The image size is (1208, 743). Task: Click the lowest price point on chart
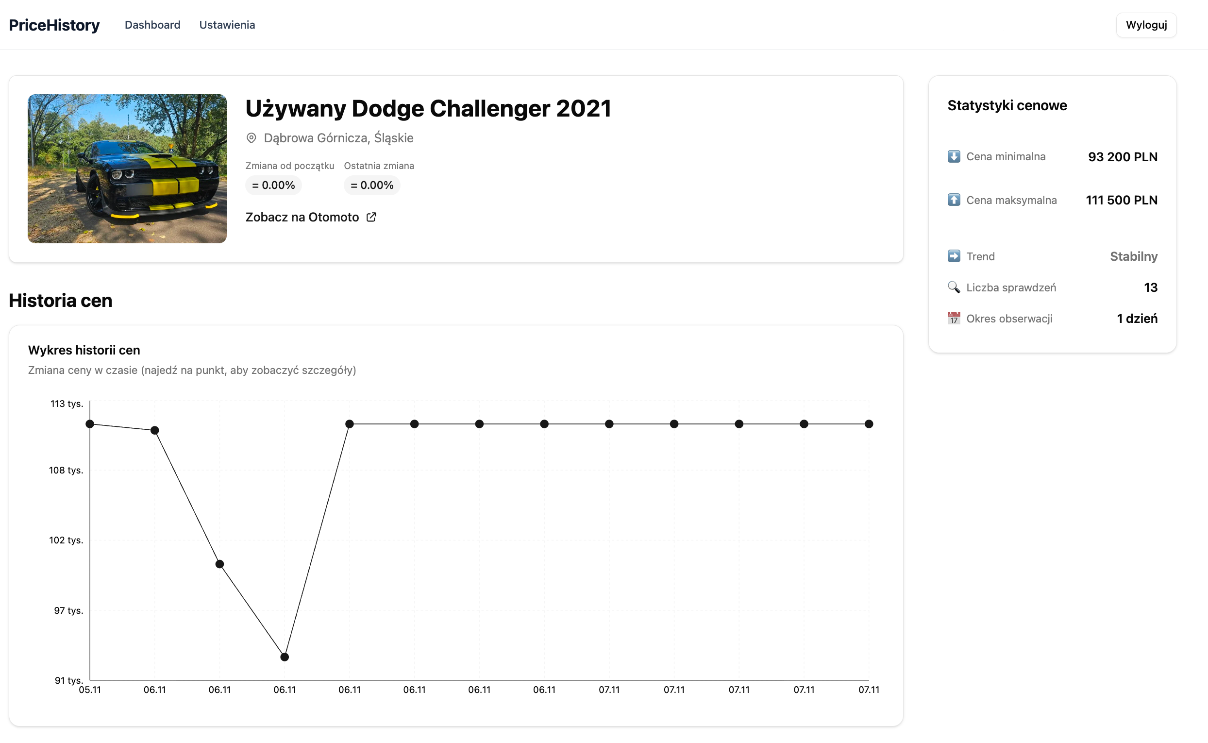(x=285, y=657)
